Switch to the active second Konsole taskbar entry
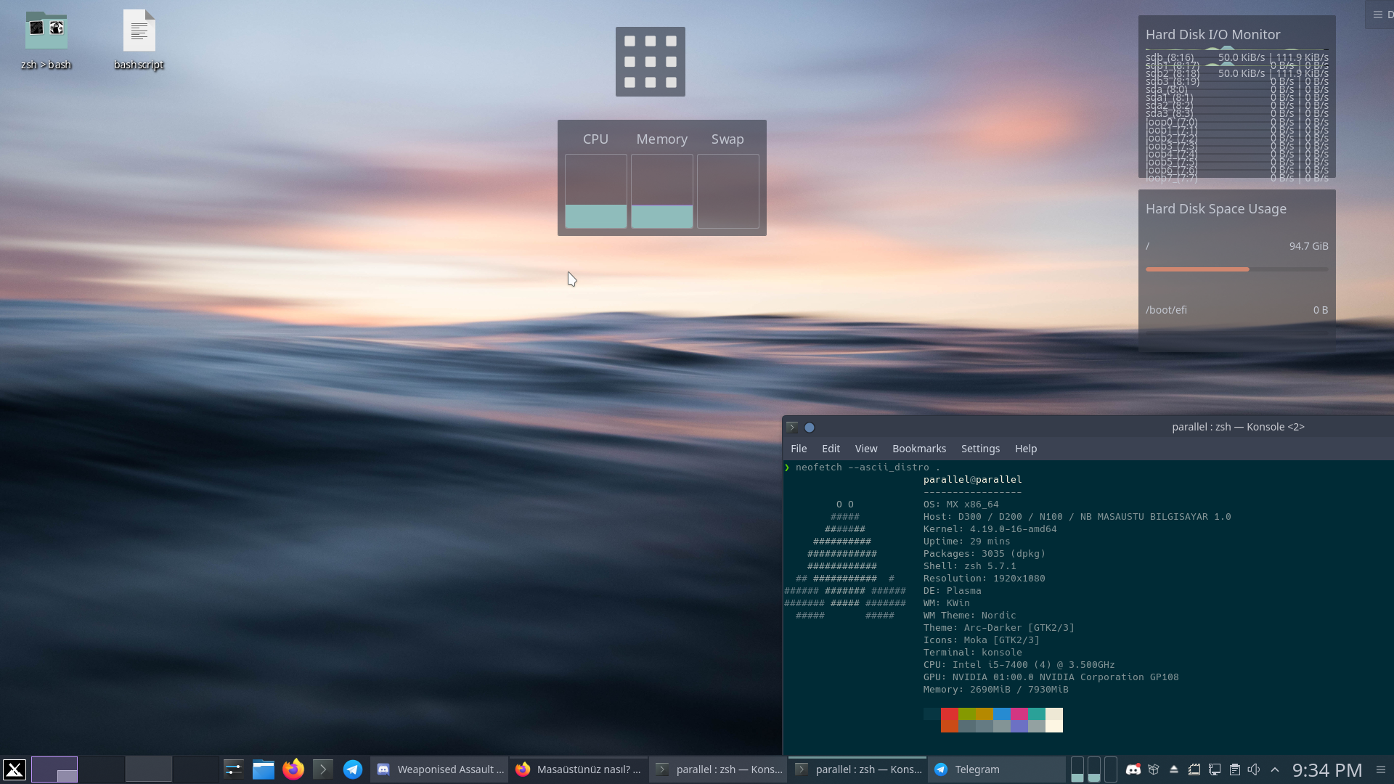Viewport: 1394px width, 784px height. (x=857, y=769)
